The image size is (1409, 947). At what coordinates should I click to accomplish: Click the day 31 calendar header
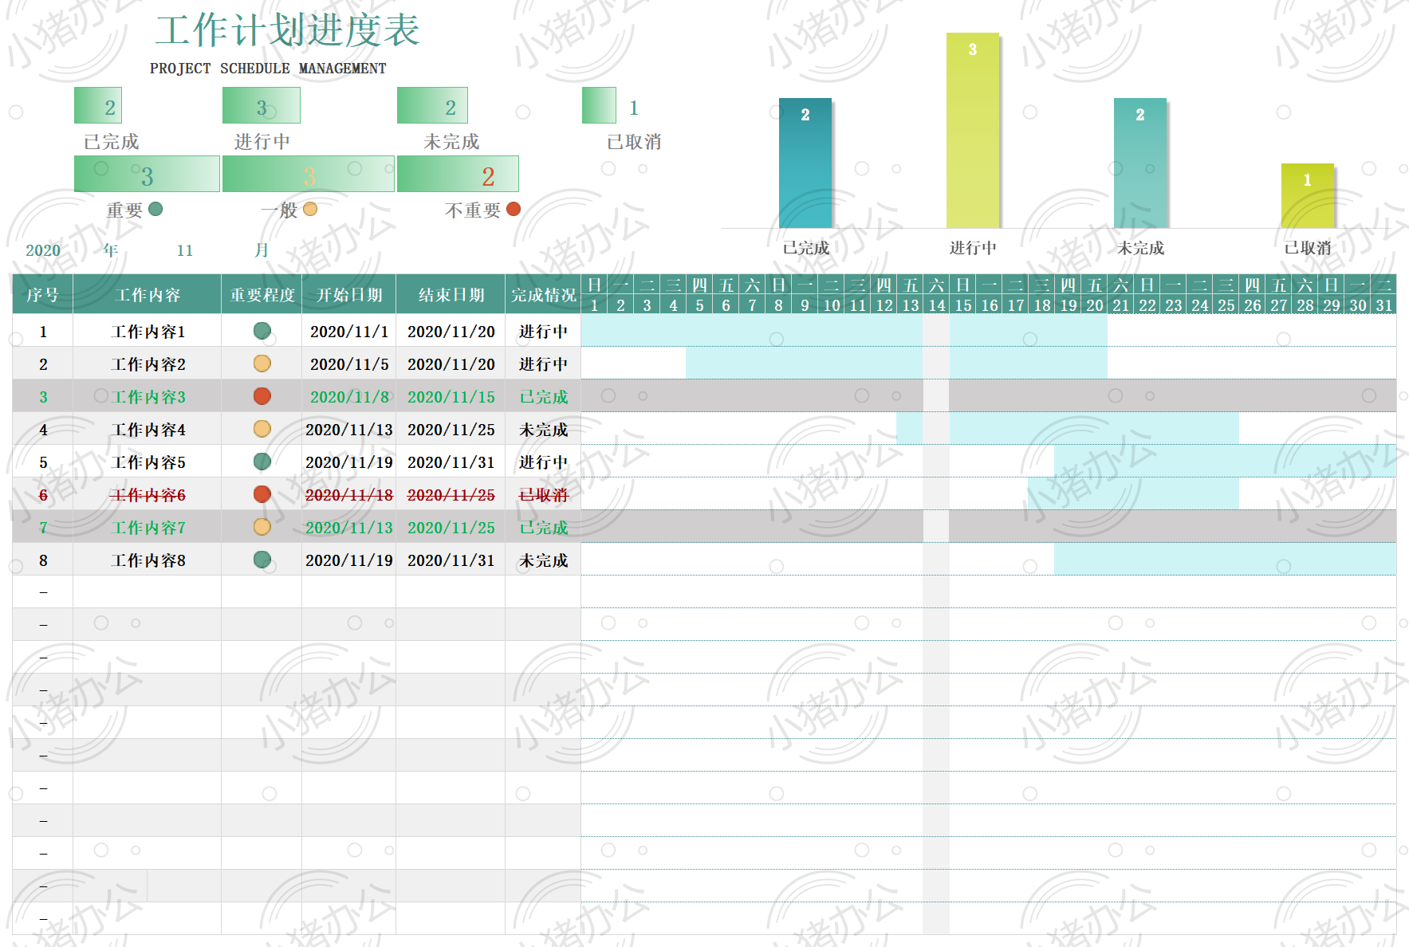click(1383, 305)
